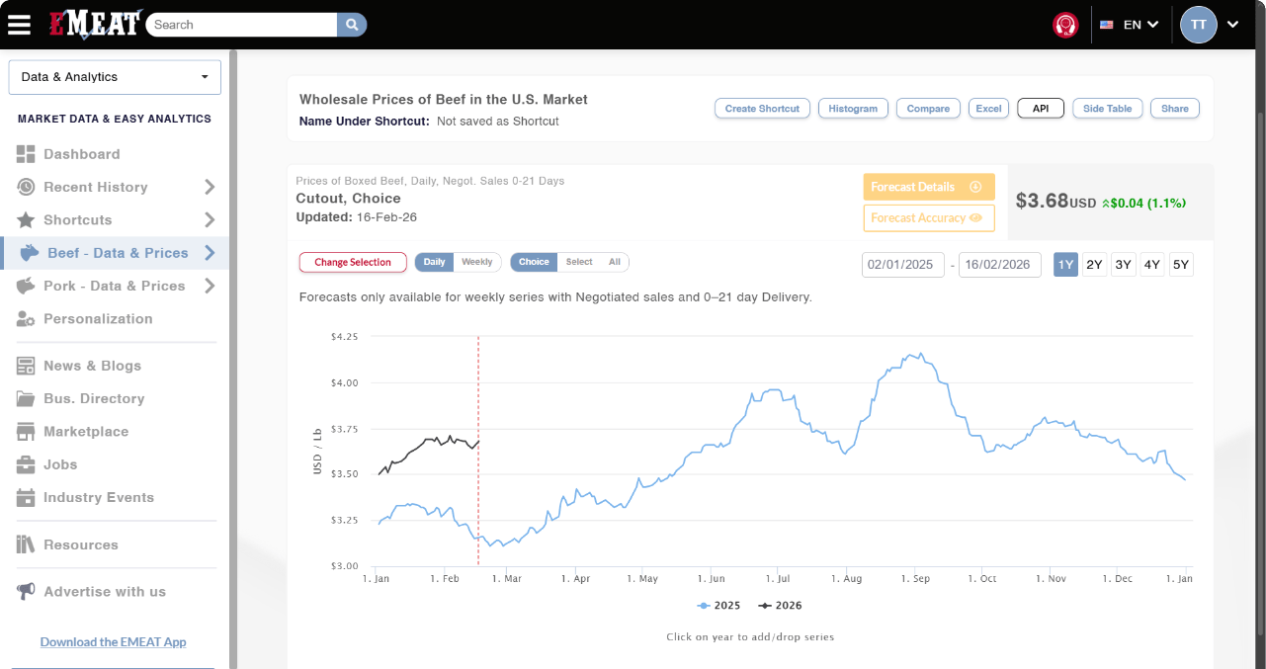Open the Dashboard grid icon
The width and height of the screenshot is (1266, 669).
click(26, 154)
